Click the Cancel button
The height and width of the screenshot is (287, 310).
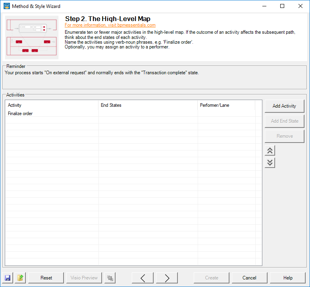pos(249,278)
